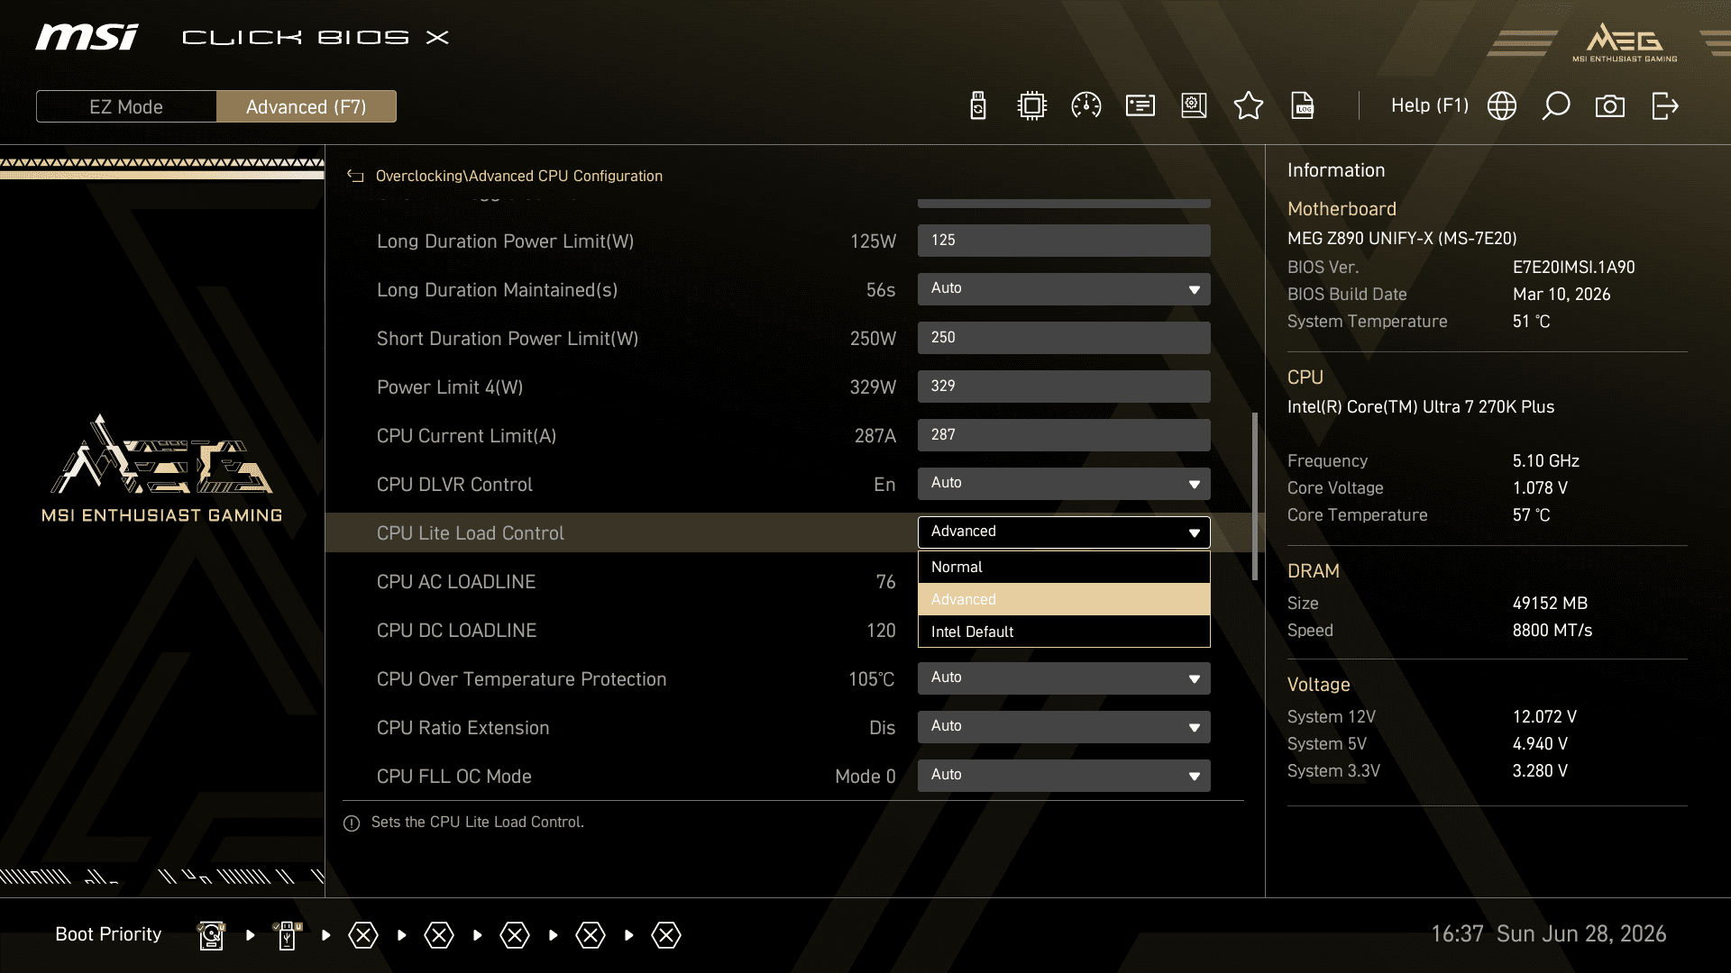1731x973 pixels.
Task: Click the System 12V value 12.072 V
Action: [1544, 717]
